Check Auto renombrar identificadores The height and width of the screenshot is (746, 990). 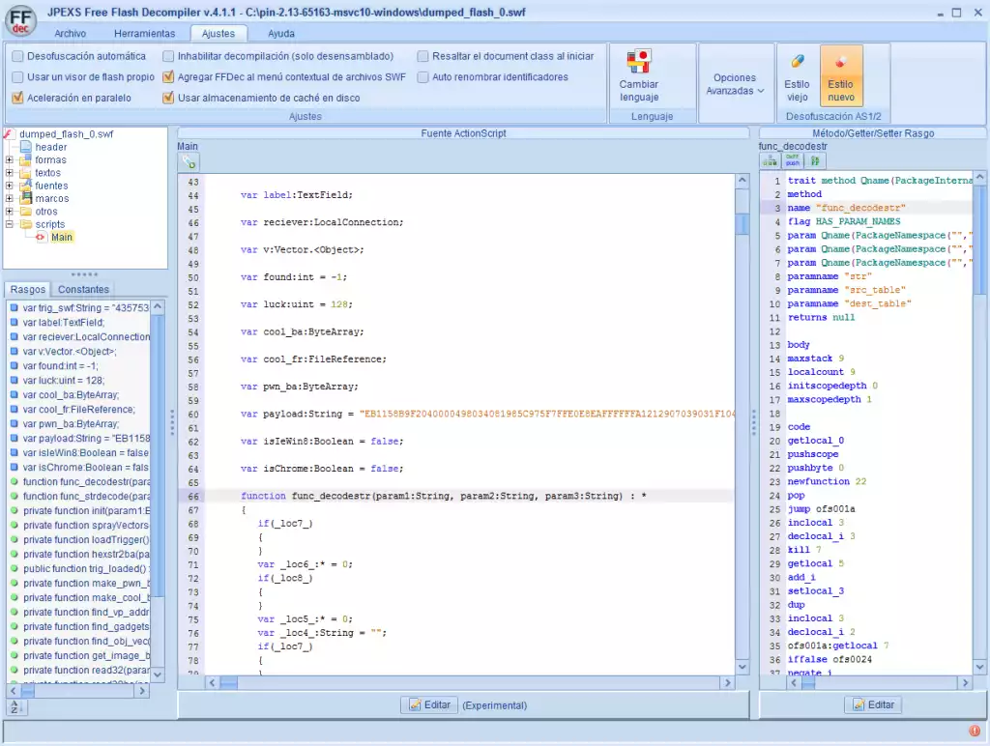423,77
